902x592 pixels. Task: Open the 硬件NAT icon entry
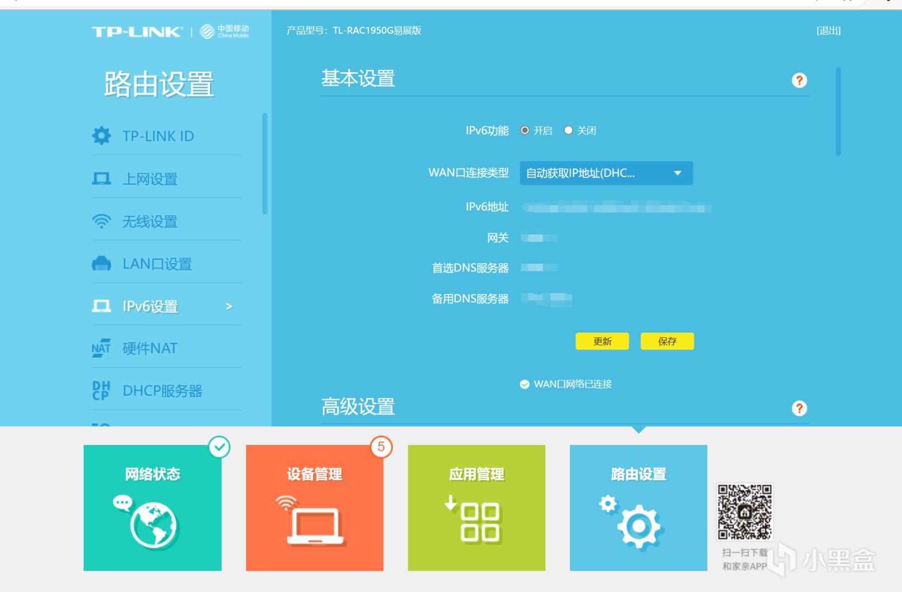pos(102,348)
